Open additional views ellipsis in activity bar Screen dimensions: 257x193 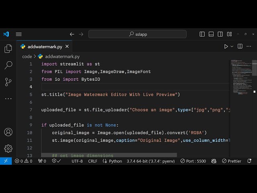(x=8, y=99)
